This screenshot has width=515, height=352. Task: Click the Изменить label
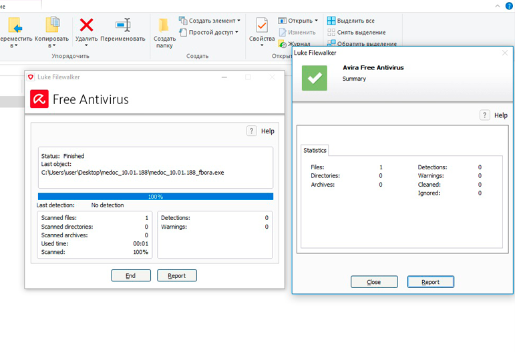pyautogui.click(x=301, y=33)
